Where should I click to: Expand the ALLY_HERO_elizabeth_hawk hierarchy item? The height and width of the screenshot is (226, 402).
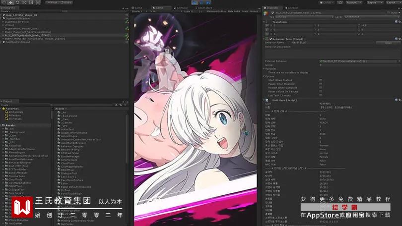click(3, 35)
